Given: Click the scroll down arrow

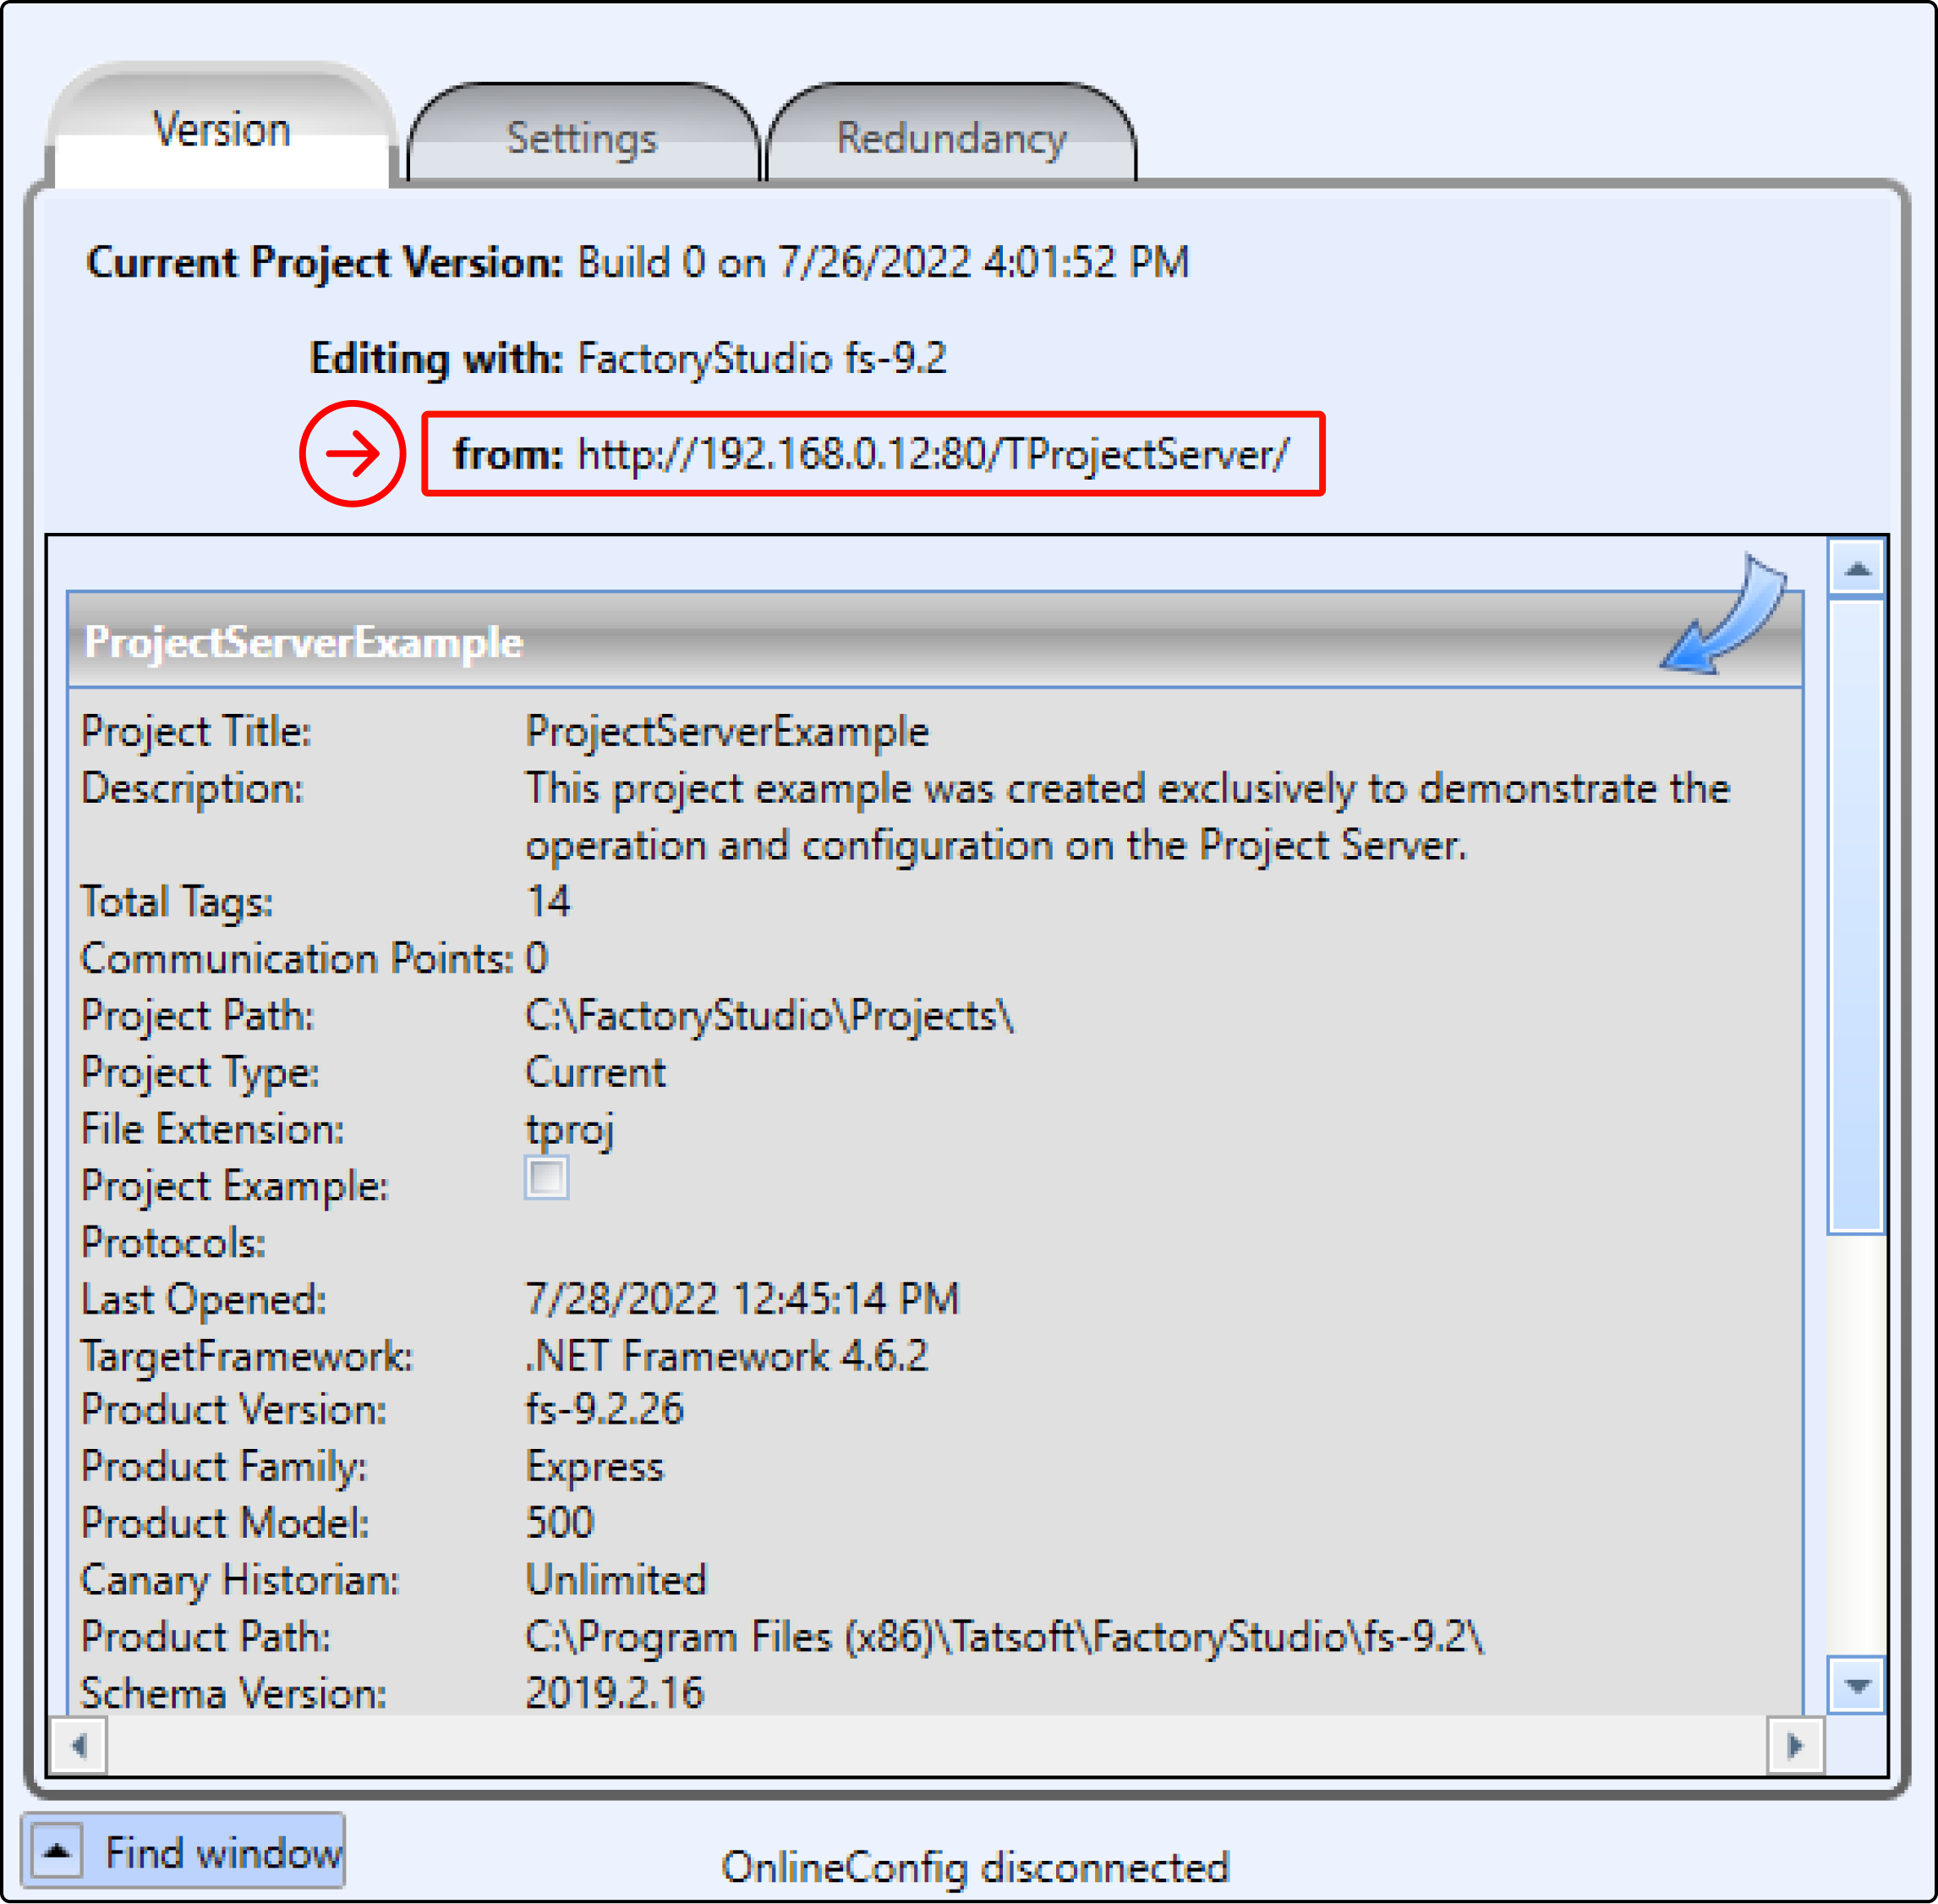Looking at the screenshot, I should tap(1857, 1686).
